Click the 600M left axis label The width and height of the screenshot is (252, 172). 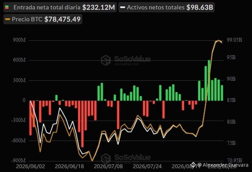point(19,60)
